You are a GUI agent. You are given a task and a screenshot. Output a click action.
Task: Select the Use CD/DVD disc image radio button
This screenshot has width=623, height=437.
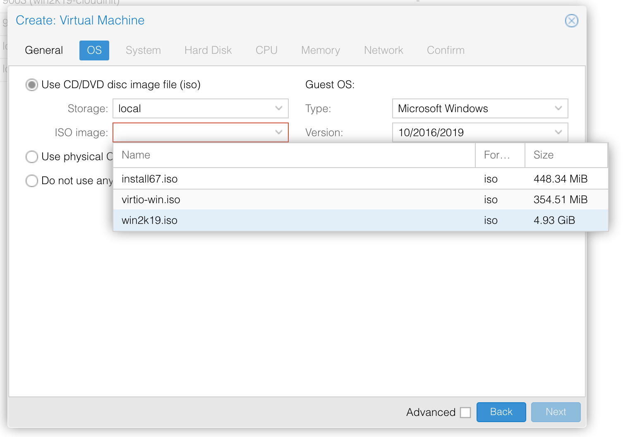click(x=32, y=84)
